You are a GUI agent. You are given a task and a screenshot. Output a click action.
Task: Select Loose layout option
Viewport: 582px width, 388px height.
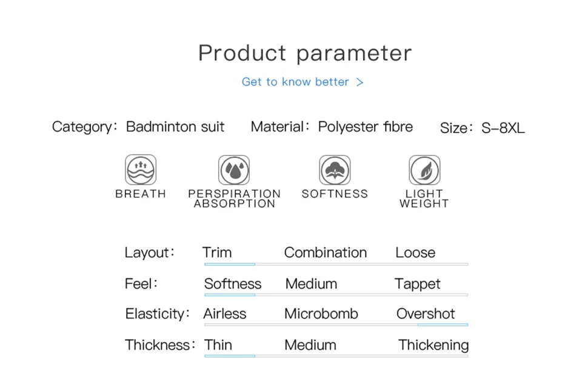(415, 252)
